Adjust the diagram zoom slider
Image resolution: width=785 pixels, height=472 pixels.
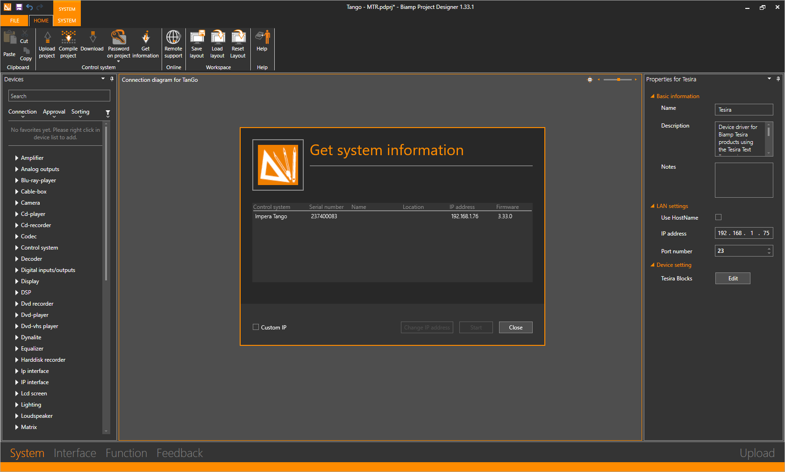(618, 79)
